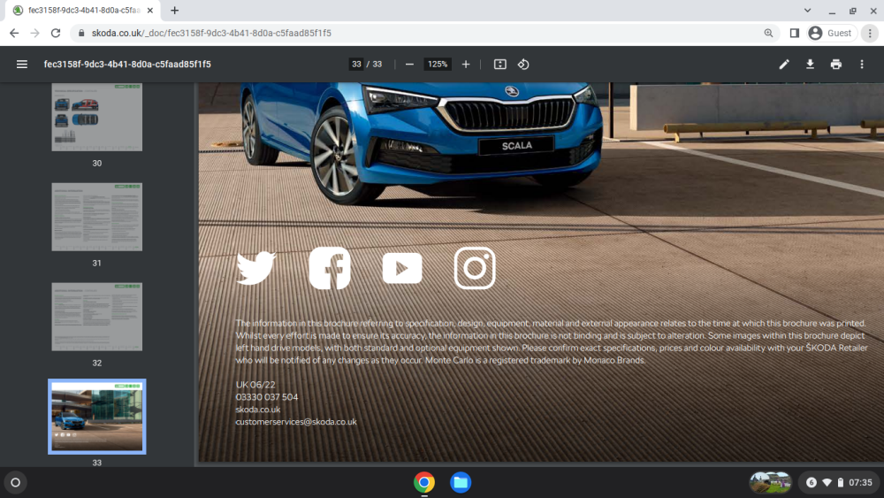Open the tab search dropdown arrow
This screenshot has height=498, width=884.
click(x=807, y=10)
